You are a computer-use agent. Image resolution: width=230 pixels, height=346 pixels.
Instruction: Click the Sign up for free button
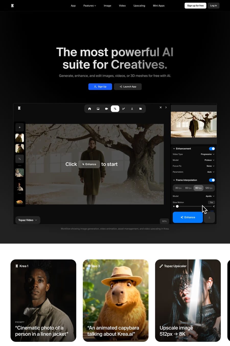195,6
